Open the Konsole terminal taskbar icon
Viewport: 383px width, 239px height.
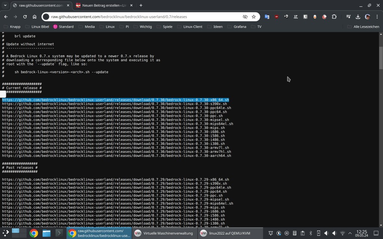pos(59,233)
